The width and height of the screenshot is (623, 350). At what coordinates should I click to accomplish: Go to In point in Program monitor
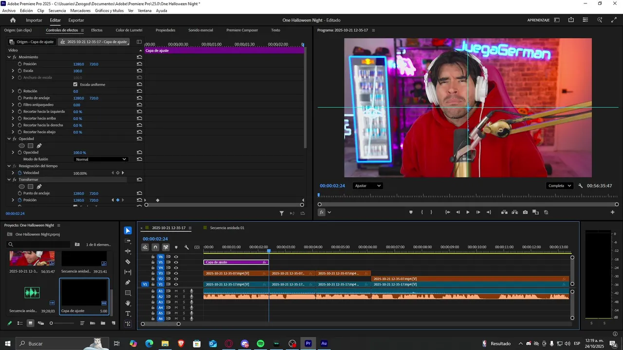[447, 212]
